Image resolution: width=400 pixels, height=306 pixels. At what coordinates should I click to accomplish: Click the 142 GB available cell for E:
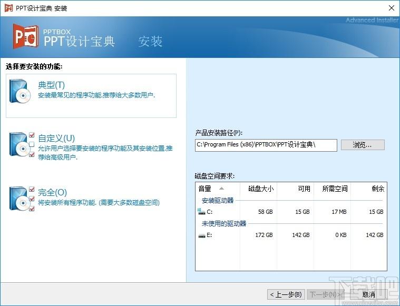pyautogui.click(x=301, y=235)
